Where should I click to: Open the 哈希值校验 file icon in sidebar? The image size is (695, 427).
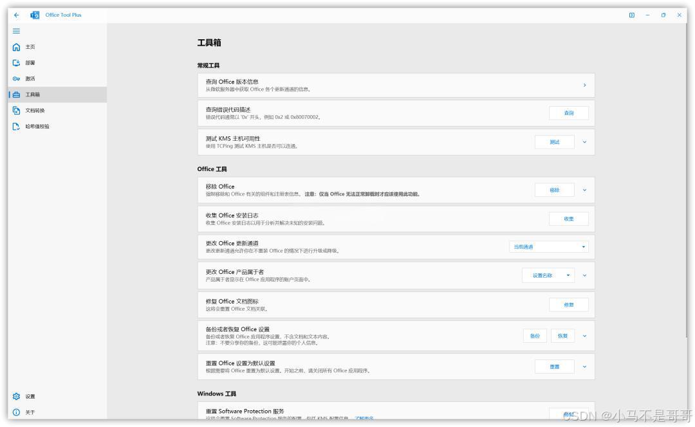[16, 126]
